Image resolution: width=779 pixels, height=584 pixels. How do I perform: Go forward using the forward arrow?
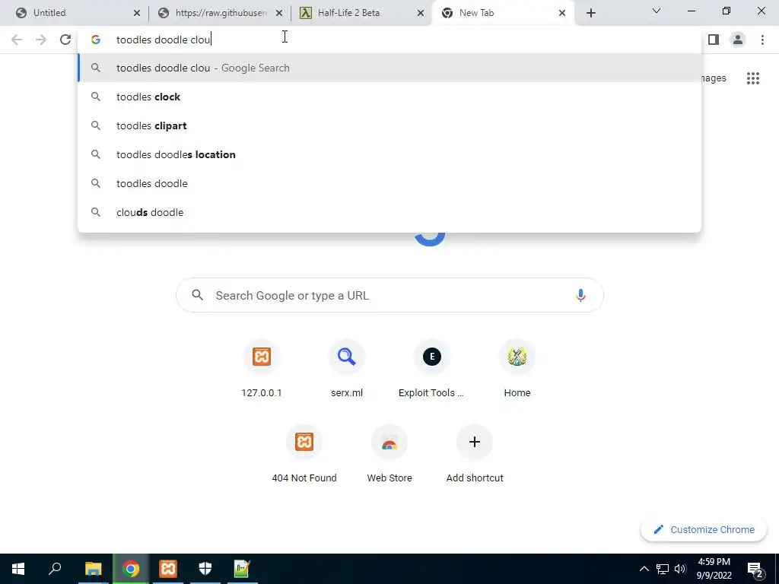point(41,40)
